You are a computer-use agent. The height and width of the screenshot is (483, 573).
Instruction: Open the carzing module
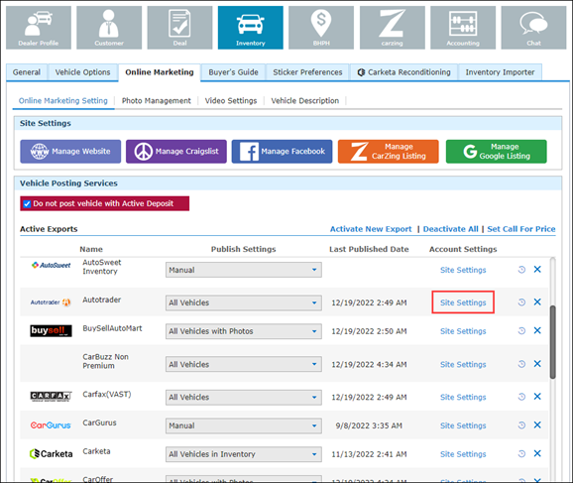(x=393, y=28)
